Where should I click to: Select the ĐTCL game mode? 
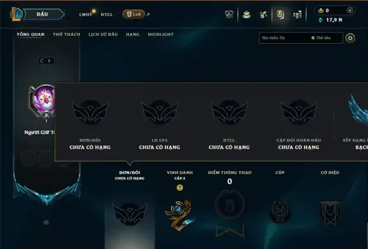(106, 15)
